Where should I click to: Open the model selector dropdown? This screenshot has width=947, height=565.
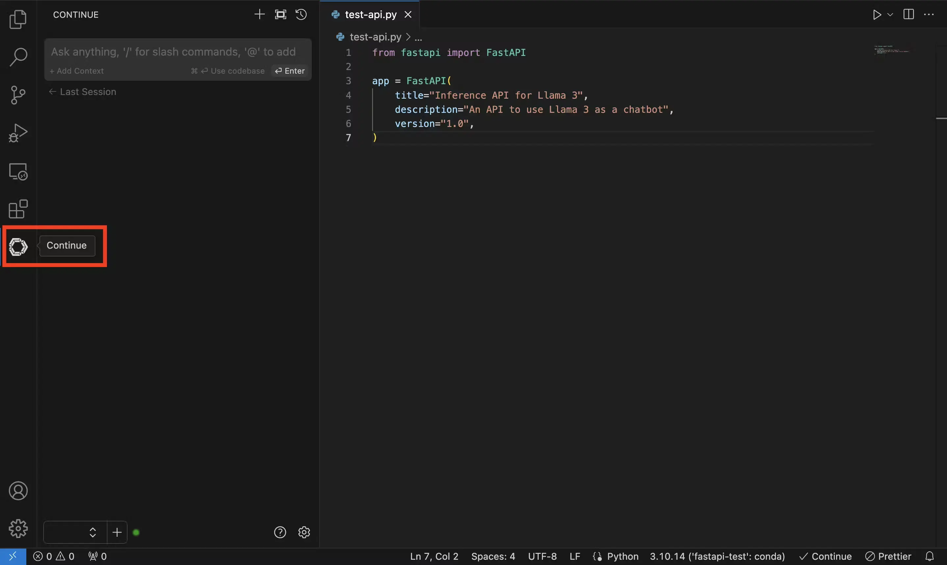click(x=75, y=532)
